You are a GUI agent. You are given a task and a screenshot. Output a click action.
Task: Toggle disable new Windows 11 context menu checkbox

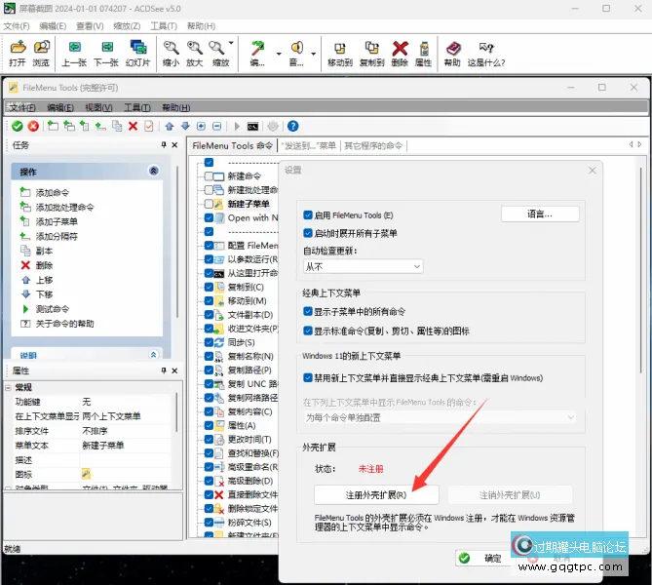tap(308, 377)
